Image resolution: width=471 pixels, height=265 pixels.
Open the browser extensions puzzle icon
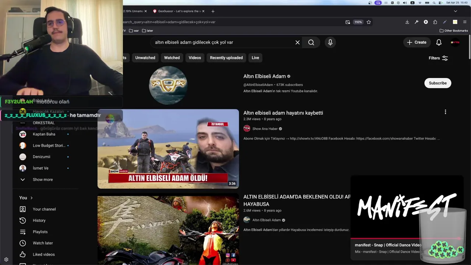pyautogui.click(x=435, y=22)
